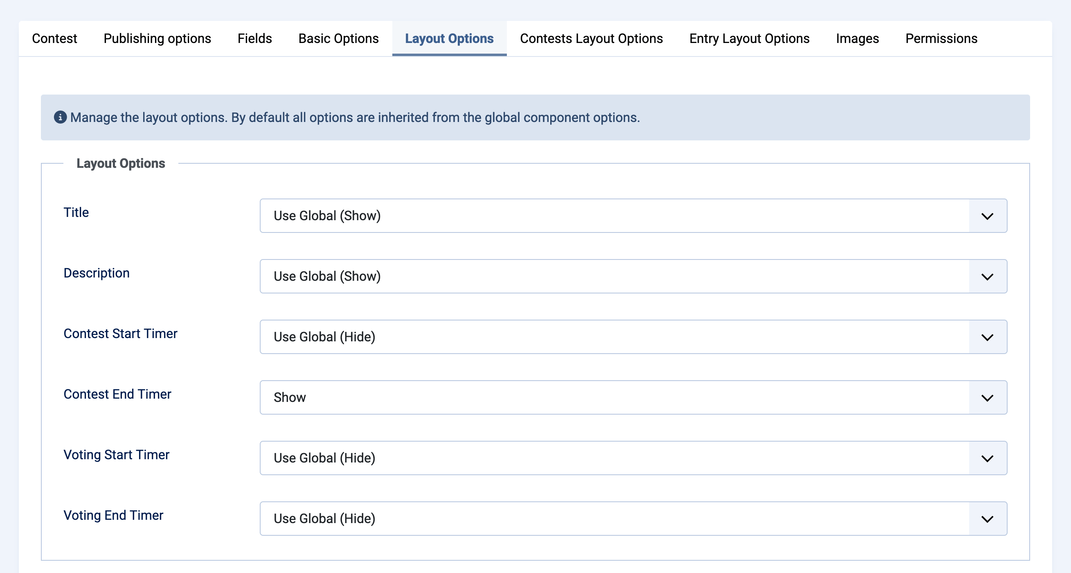Image resolution: width=1071 pixels, height=573 pixels.
Task: Open Voting Start Timer dropdown
Action: point(633,458)
